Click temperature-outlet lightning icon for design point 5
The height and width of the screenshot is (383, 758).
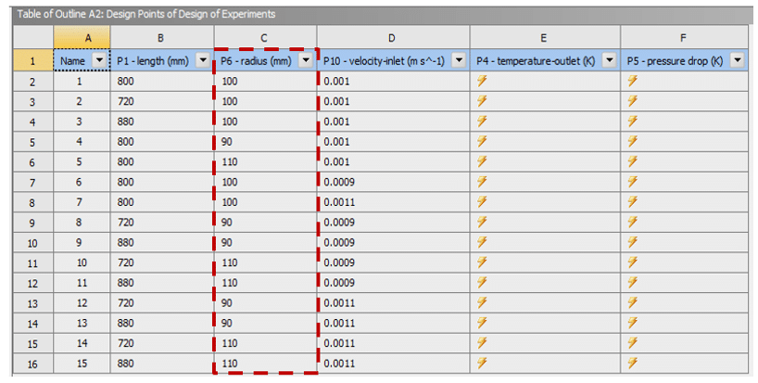[482, 161]
